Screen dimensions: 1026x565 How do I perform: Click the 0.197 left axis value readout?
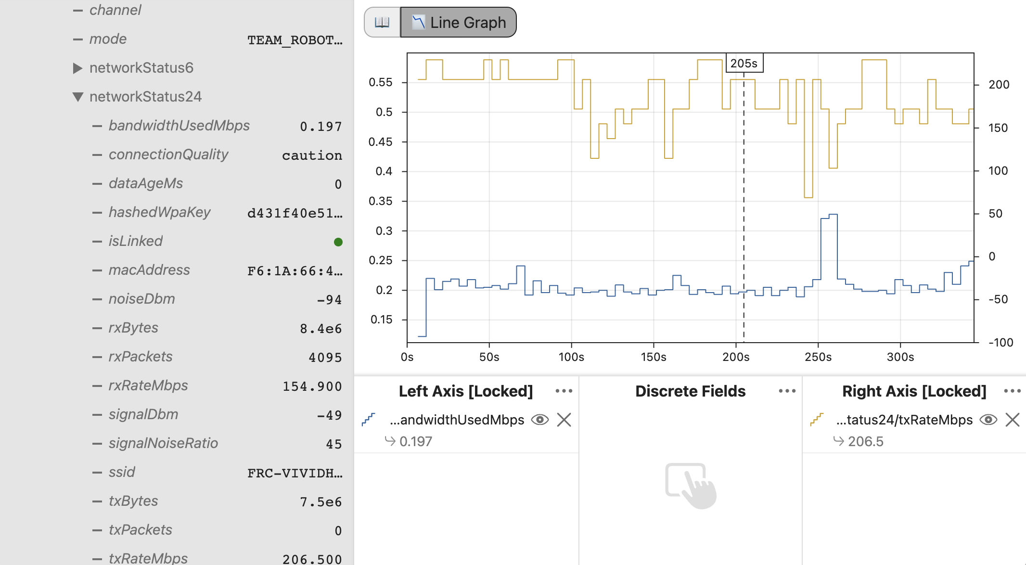coord(416,441)
